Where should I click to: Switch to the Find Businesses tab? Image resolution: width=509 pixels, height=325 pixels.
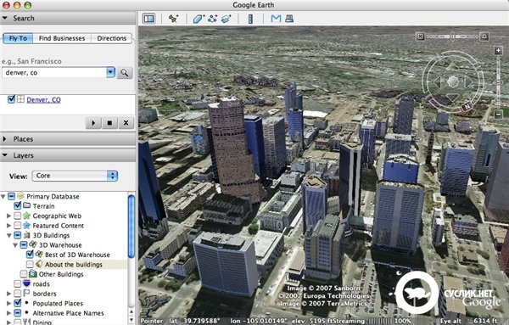(x=62, y=38)
